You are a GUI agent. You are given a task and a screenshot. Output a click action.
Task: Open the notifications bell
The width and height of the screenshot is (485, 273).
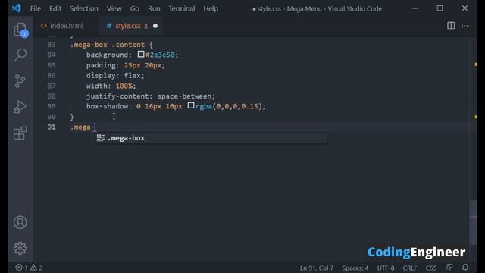pos(465,268)
